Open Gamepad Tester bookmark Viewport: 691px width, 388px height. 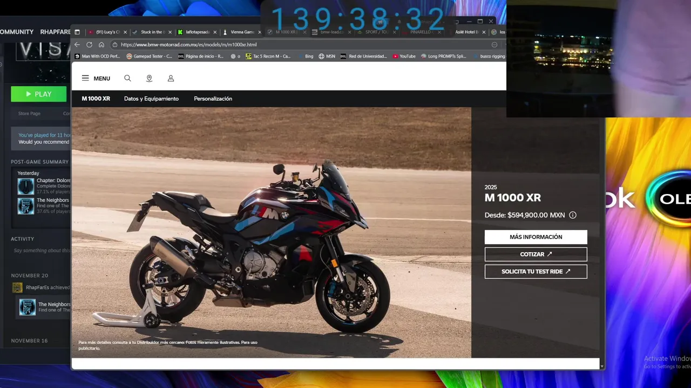click(x=149, y=56)
